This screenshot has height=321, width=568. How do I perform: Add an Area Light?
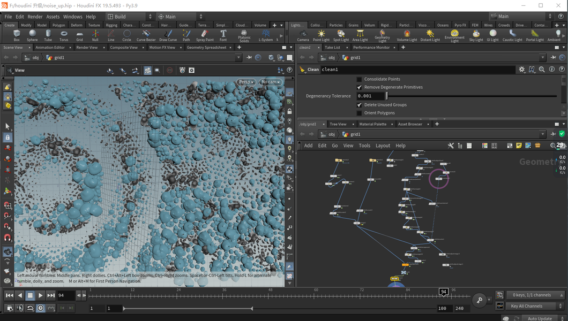360,35
